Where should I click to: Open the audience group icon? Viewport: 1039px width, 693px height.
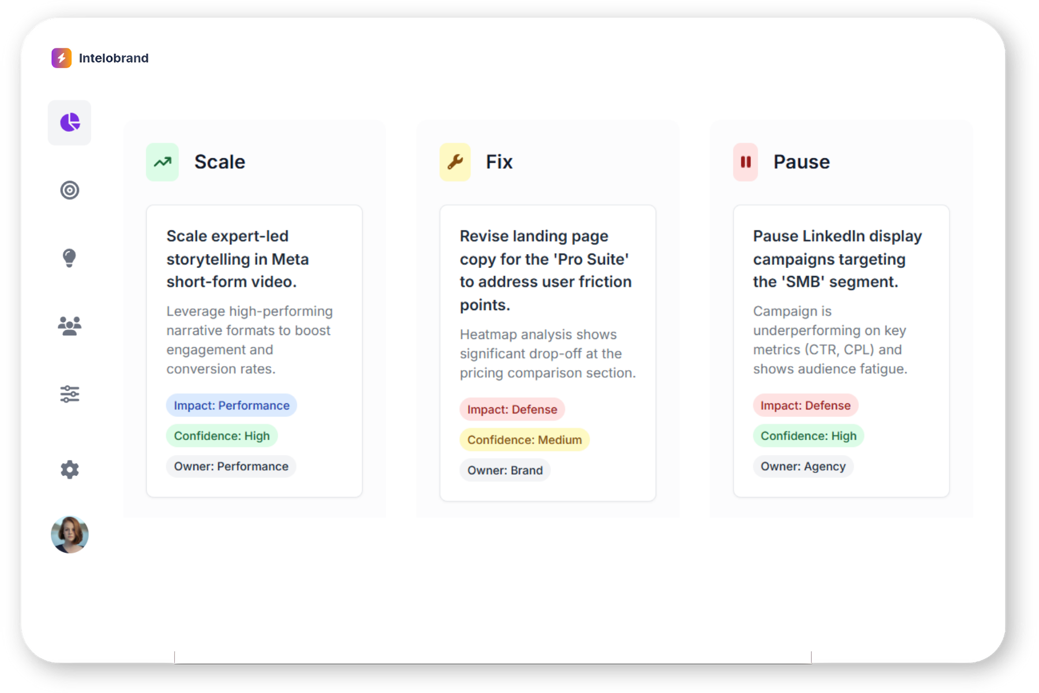pyautogui.click(x=70, y=326)
